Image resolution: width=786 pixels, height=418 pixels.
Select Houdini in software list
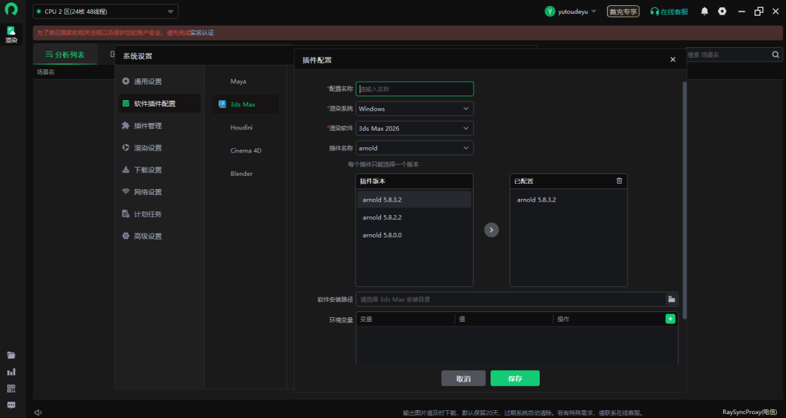[x=242, y=128]
